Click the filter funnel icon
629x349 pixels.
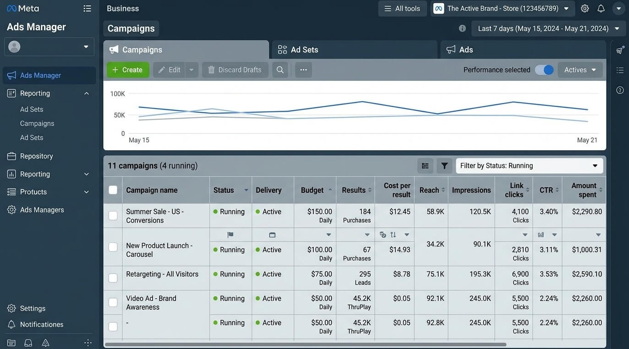(444, 166)
